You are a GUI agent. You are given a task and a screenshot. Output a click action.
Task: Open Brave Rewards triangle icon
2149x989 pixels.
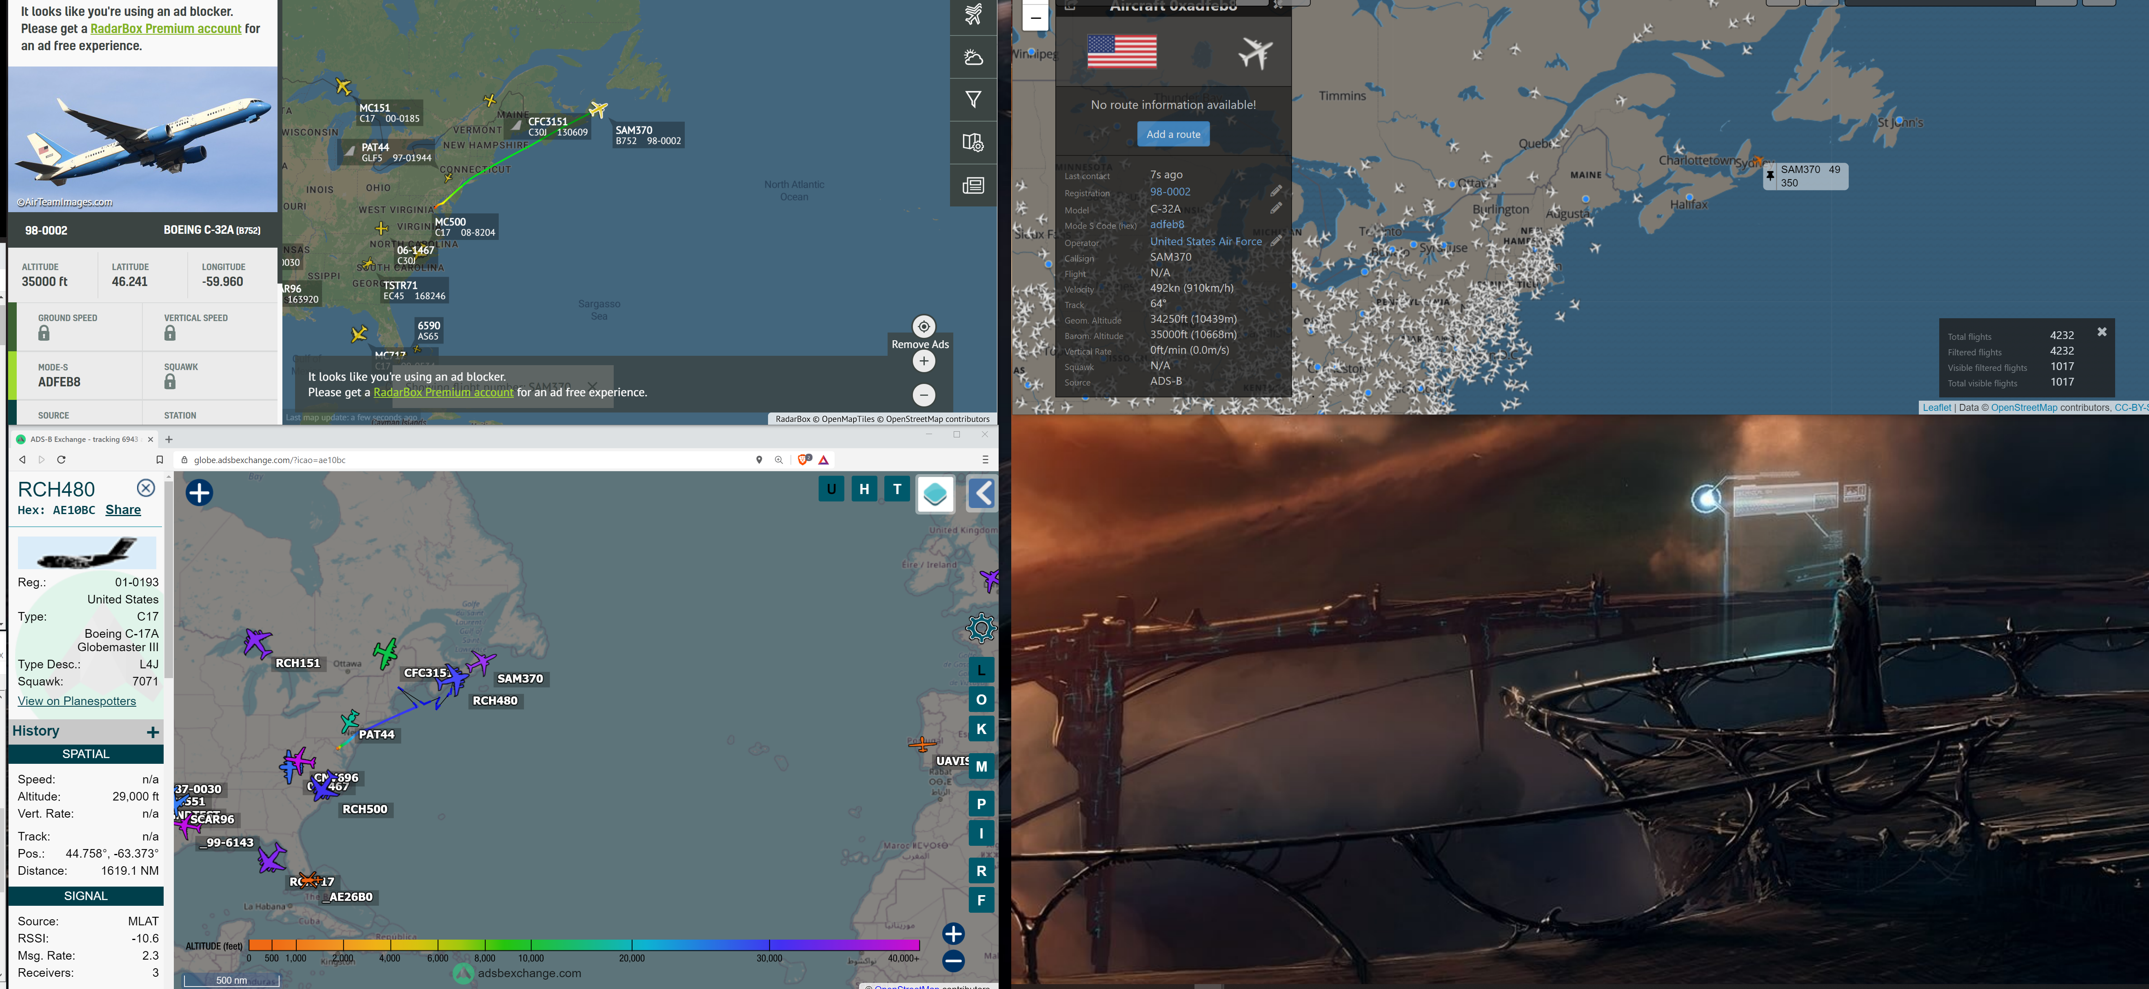point(824,459)
